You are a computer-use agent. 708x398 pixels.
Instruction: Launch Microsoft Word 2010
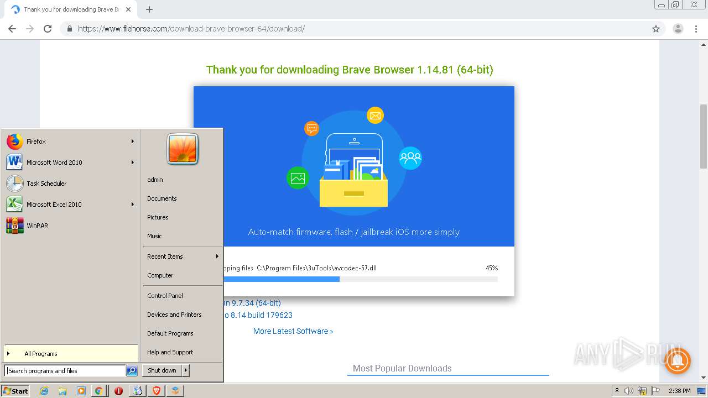point(71,163)
